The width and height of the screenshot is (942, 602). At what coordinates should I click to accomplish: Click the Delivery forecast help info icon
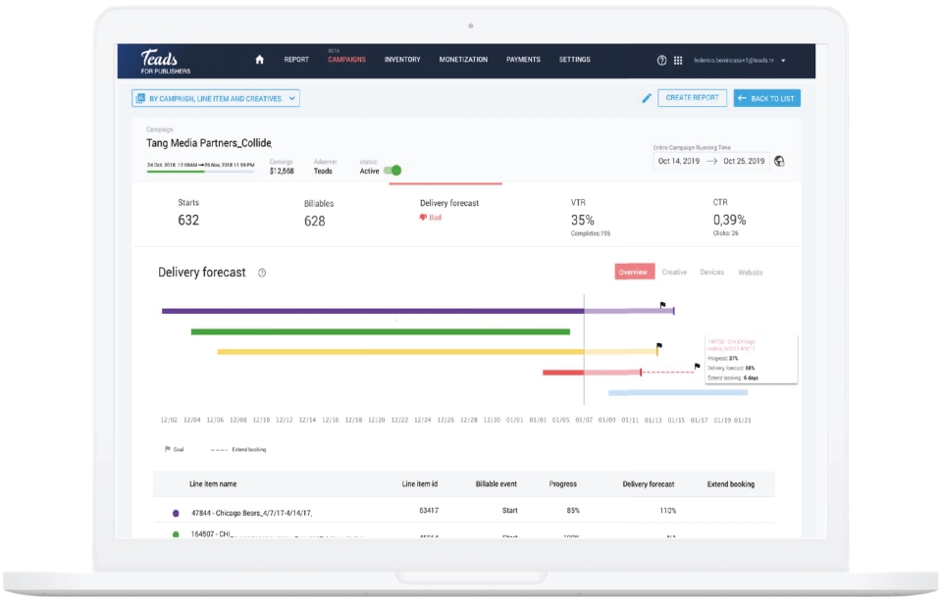tap(262, 273)
